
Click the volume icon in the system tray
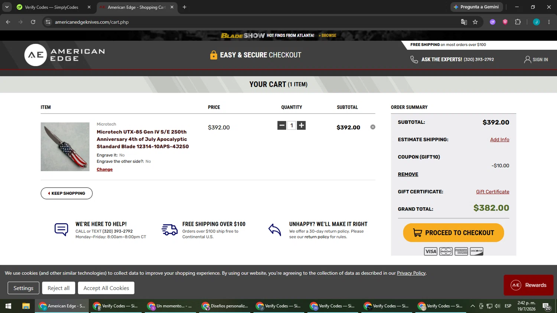(x=498, y=306)
